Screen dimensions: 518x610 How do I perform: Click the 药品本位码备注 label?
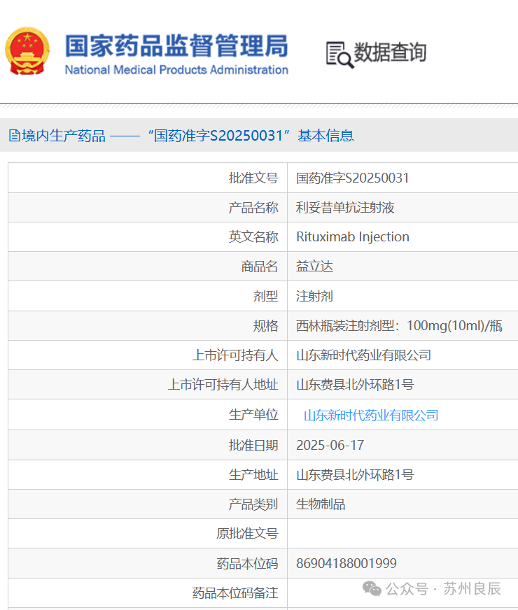(235, 593)
